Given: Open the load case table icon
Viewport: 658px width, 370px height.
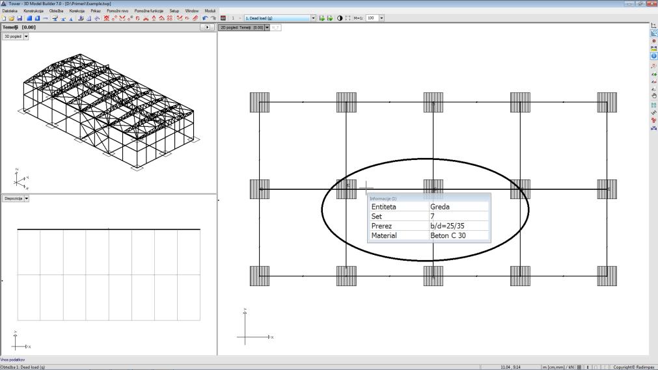Looking at the screenshot, I should 223,18.
